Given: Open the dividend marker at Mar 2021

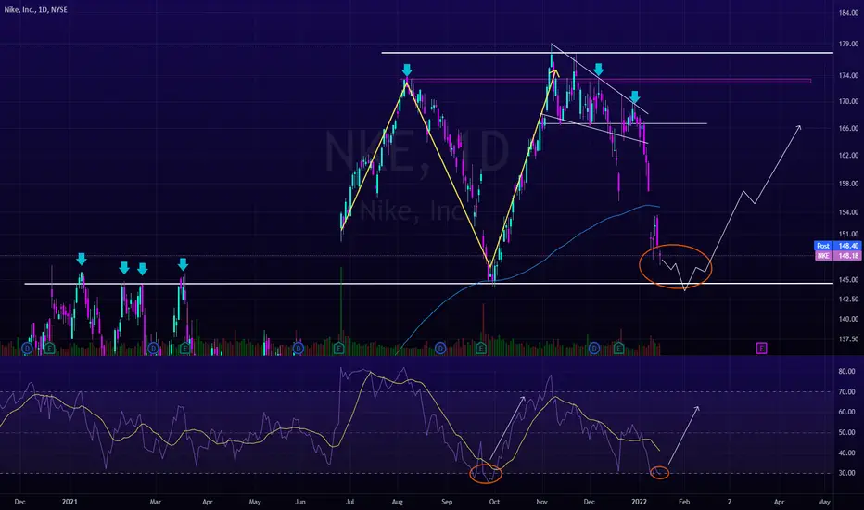Looking at the screenshot, I should pyautogui.click(x=153, y=349).
